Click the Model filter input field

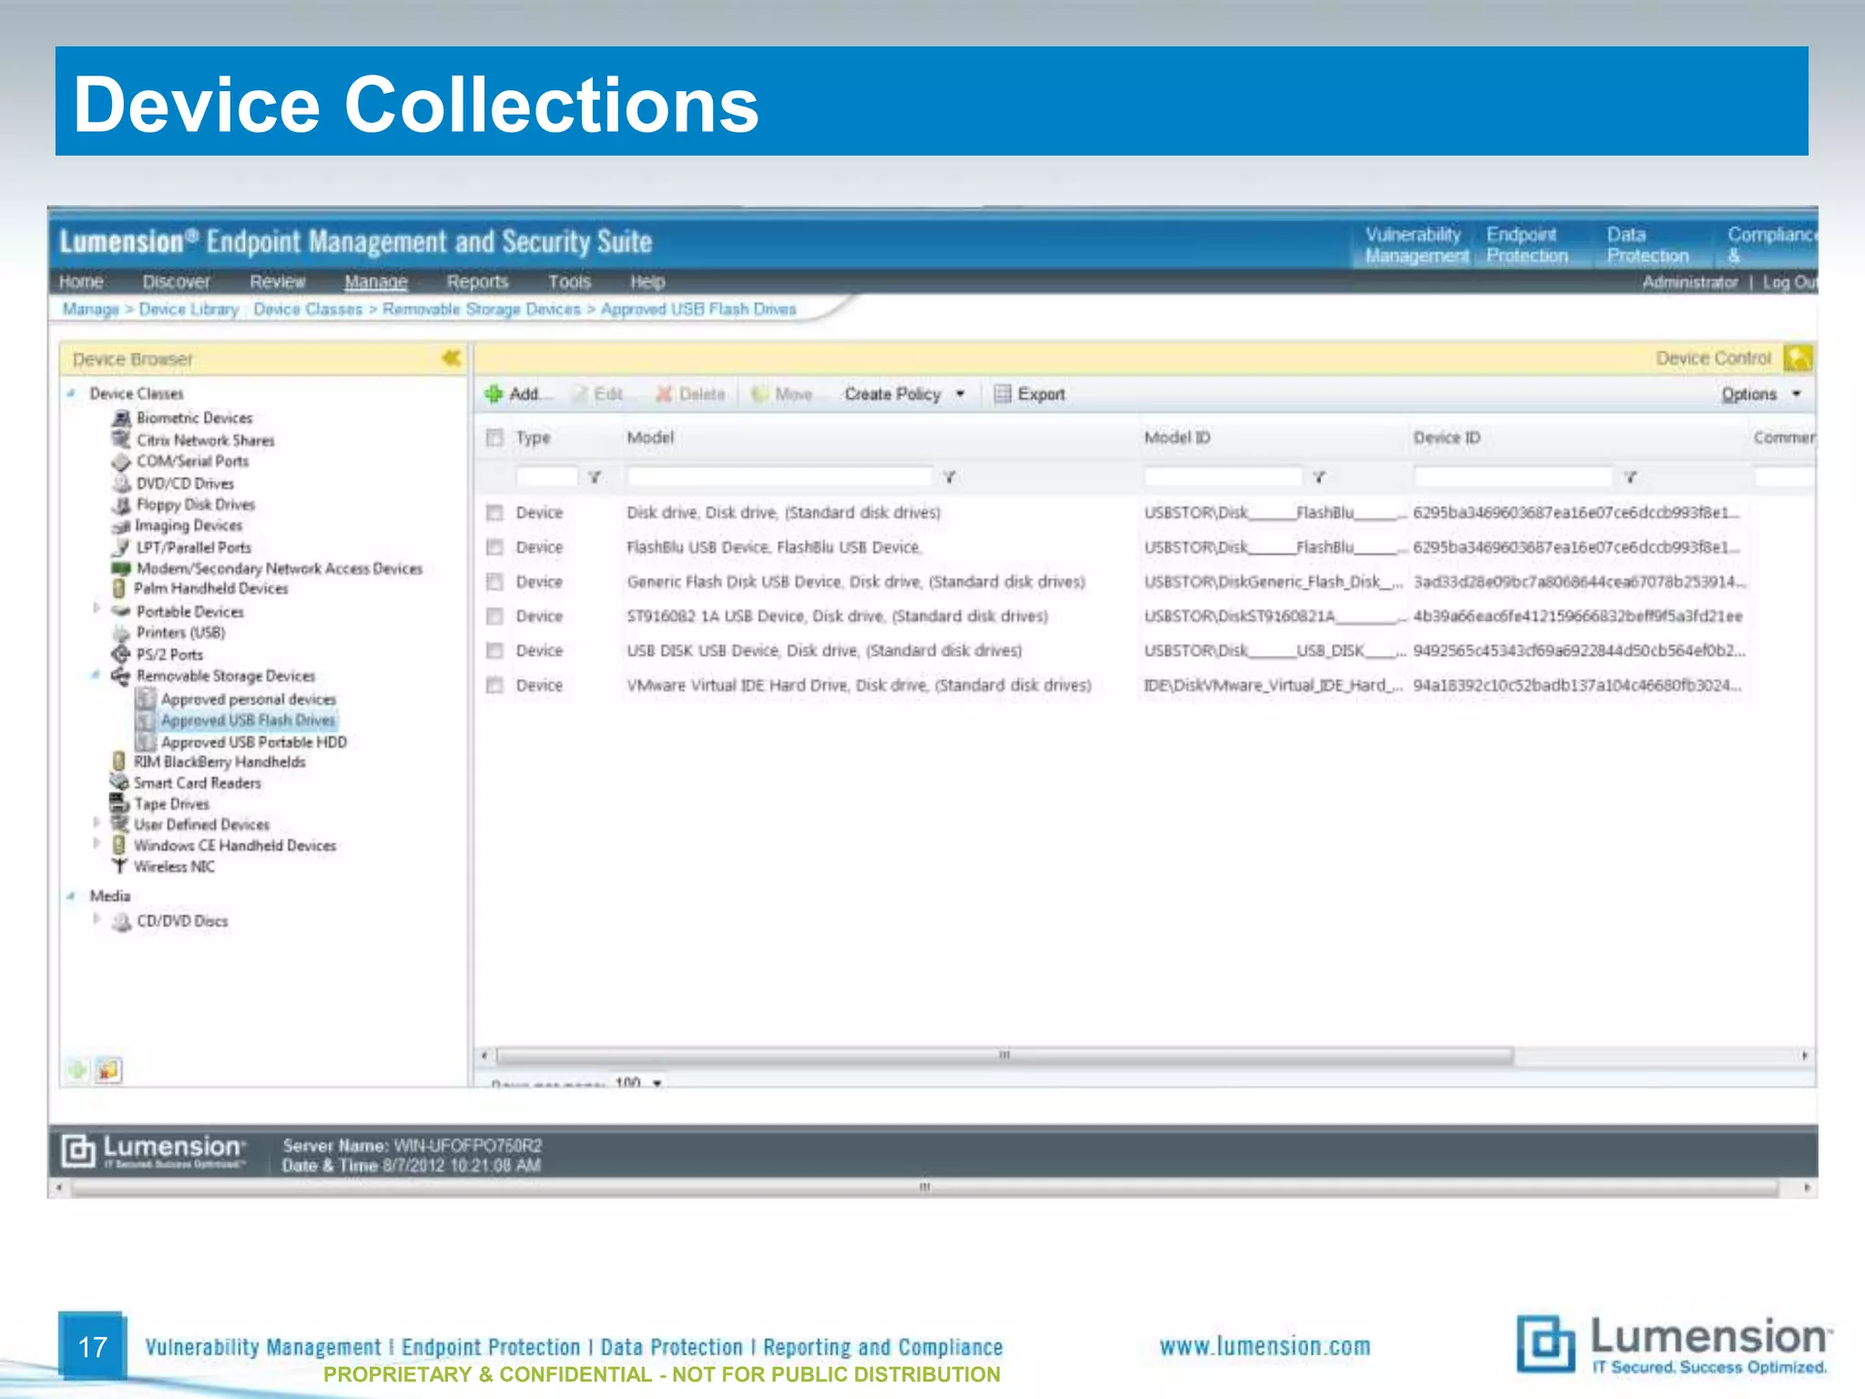tap(779, 476)
